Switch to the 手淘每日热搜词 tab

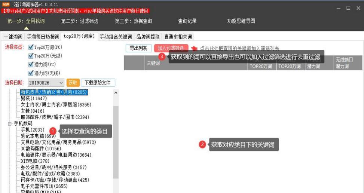coord(43,37)
